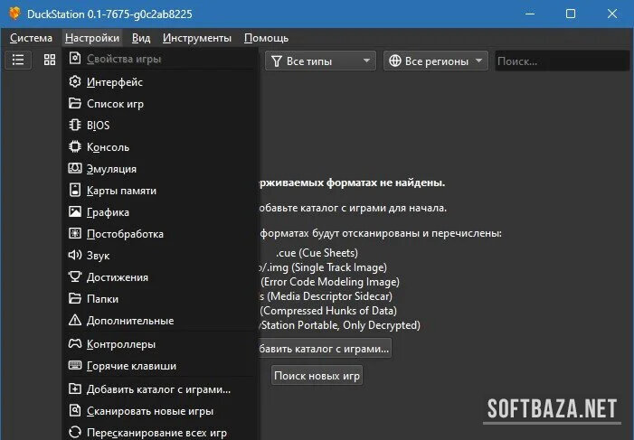Click the warning triangle icon beside Дополнительные
The image size is (634, 440).
[75, 321]
